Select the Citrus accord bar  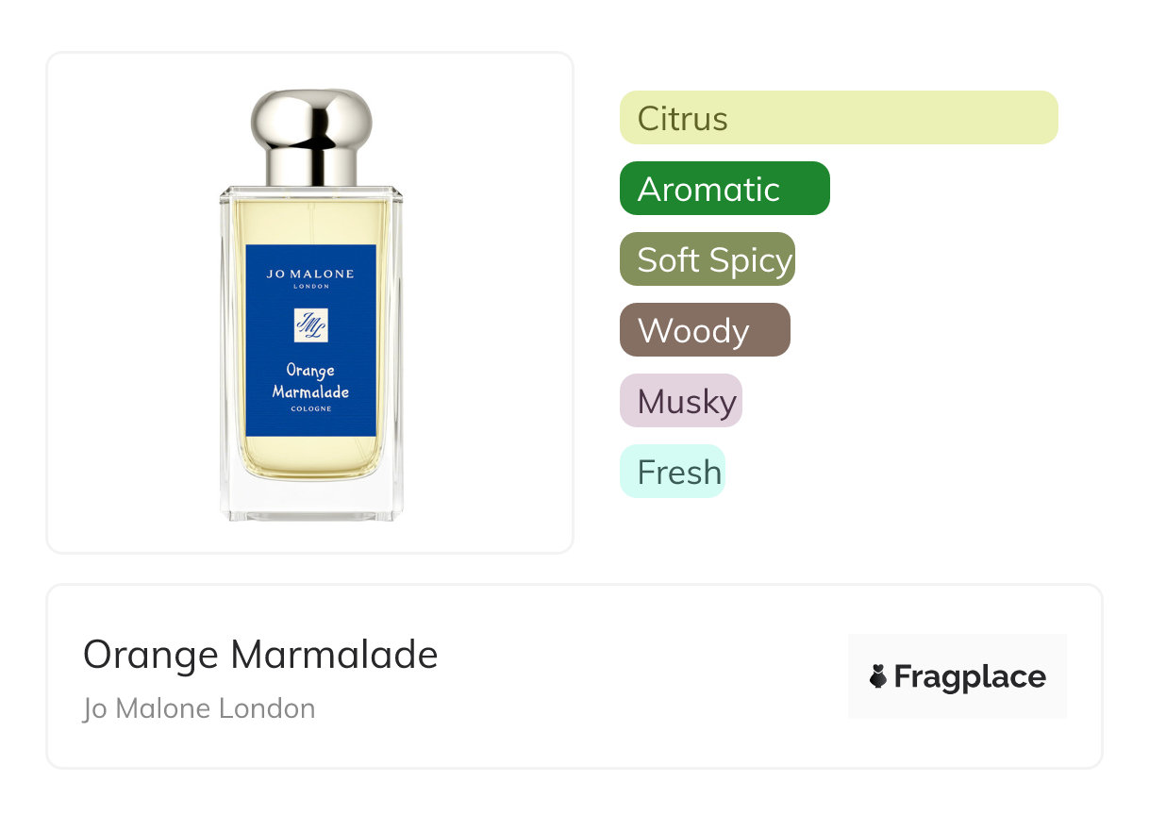[x=839, y=118]
